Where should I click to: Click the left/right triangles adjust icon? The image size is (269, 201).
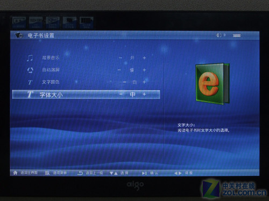coord(178,173)
